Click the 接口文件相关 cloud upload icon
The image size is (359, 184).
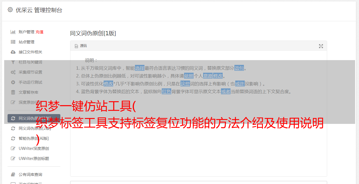click(13, 52)
